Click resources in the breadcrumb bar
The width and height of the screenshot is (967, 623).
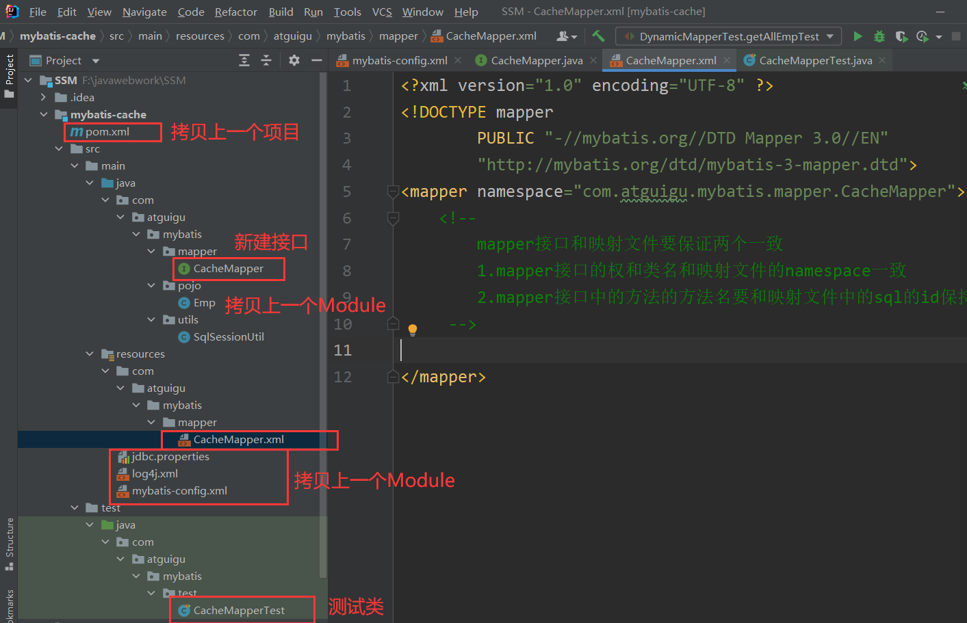point(200,36)
